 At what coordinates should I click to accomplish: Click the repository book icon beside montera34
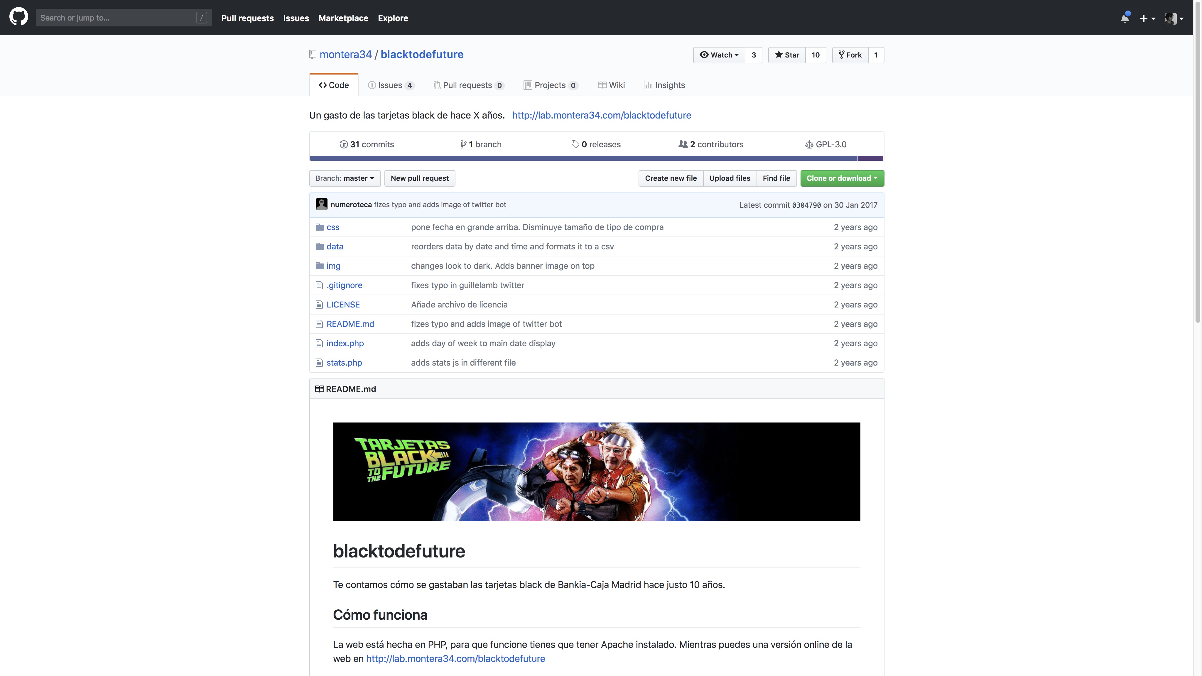coord(313,55)
